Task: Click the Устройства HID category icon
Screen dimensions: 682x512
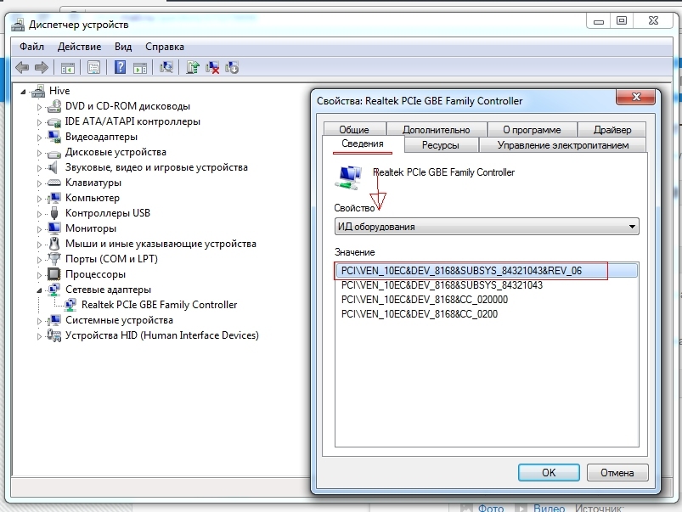Action: [54, 335]
